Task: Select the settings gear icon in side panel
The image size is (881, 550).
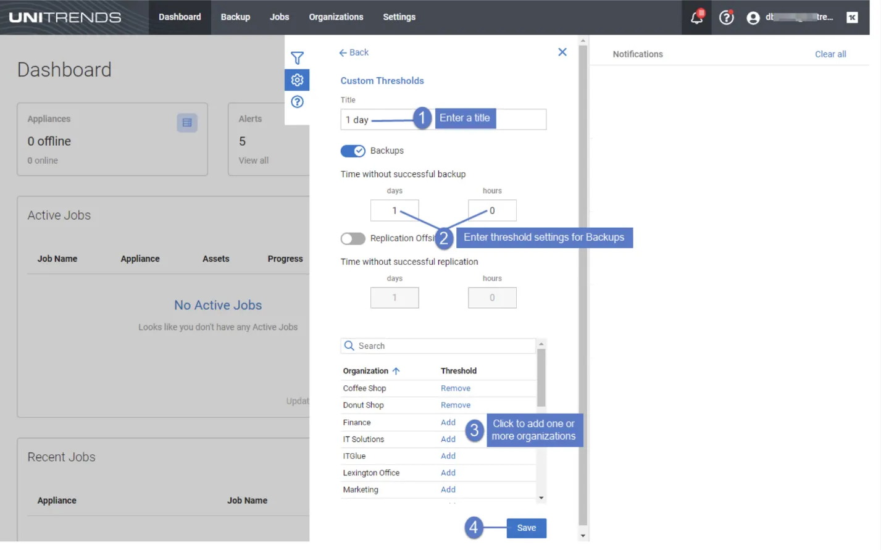Action: (x=297, y=80)
